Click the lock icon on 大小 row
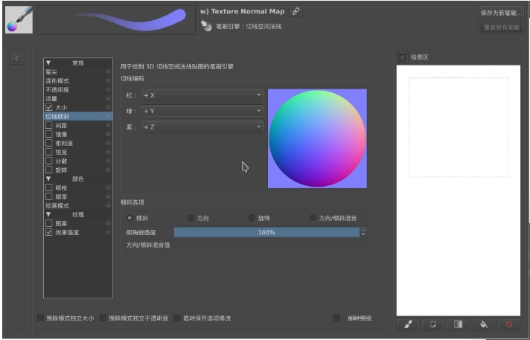Image resolution: width=530 pixels, height=340 pixels. (108, 107)
